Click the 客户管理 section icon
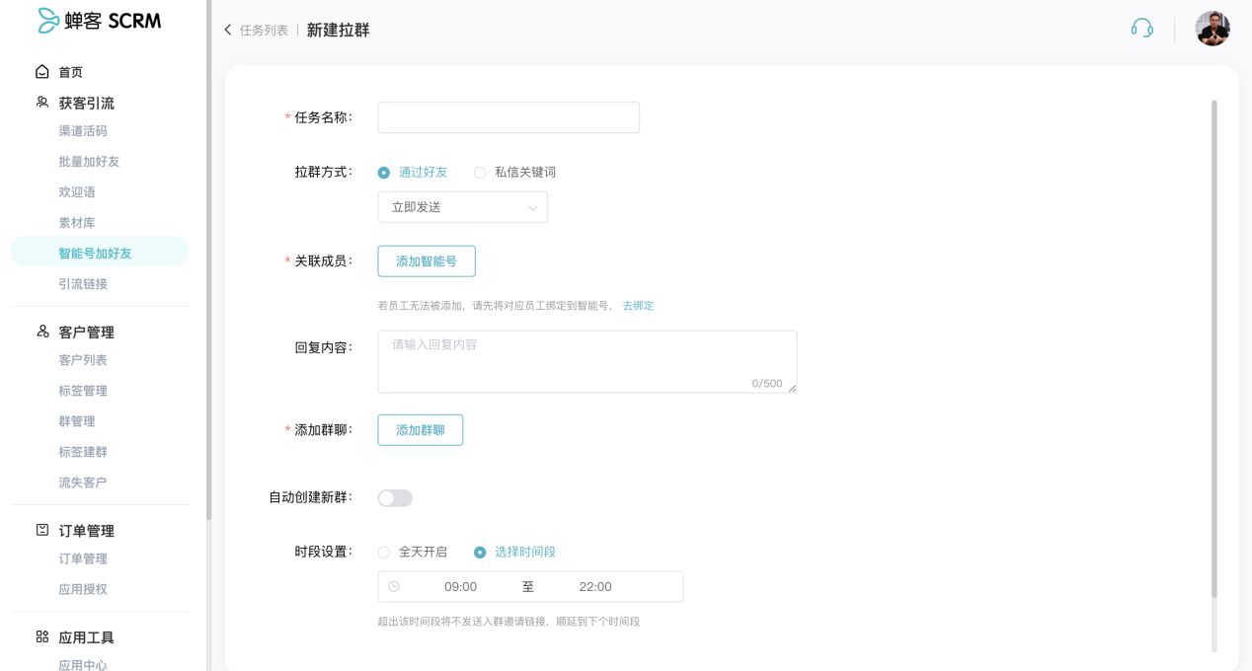Viewport: 1252px width, 671px height. [x=41, y=332]
